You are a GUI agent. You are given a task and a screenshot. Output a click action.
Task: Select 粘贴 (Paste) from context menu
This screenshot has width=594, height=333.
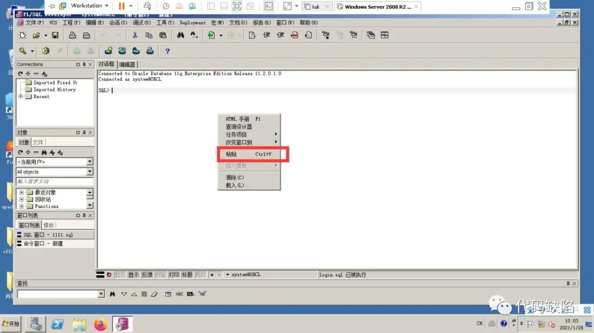point(231,154)
